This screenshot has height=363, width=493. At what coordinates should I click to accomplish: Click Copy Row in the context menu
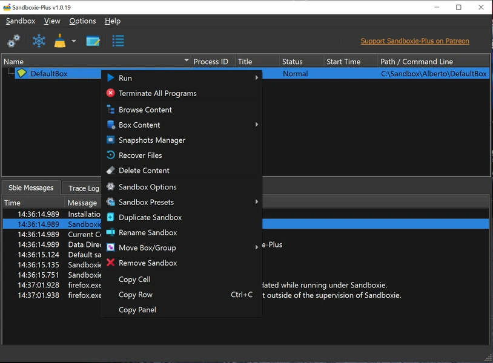[136, 295]
